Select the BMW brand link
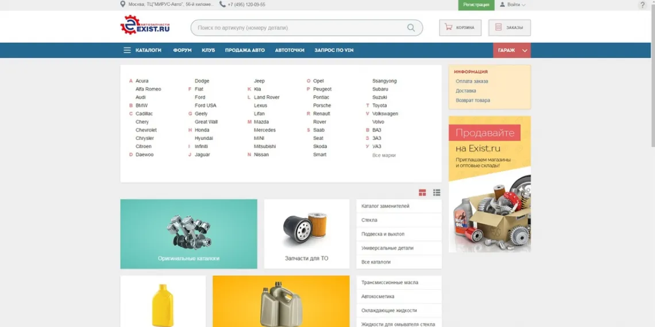 (x=141, y=106)
